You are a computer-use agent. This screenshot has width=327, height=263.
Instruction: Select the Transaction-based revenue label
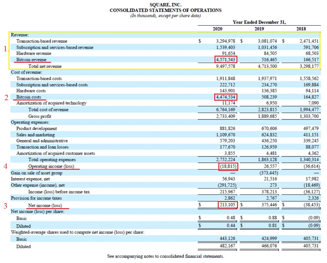[42, 41]
